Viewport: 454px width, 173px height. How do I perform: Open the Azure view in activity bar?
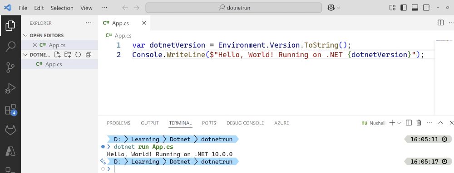click(x=10, y=151)
